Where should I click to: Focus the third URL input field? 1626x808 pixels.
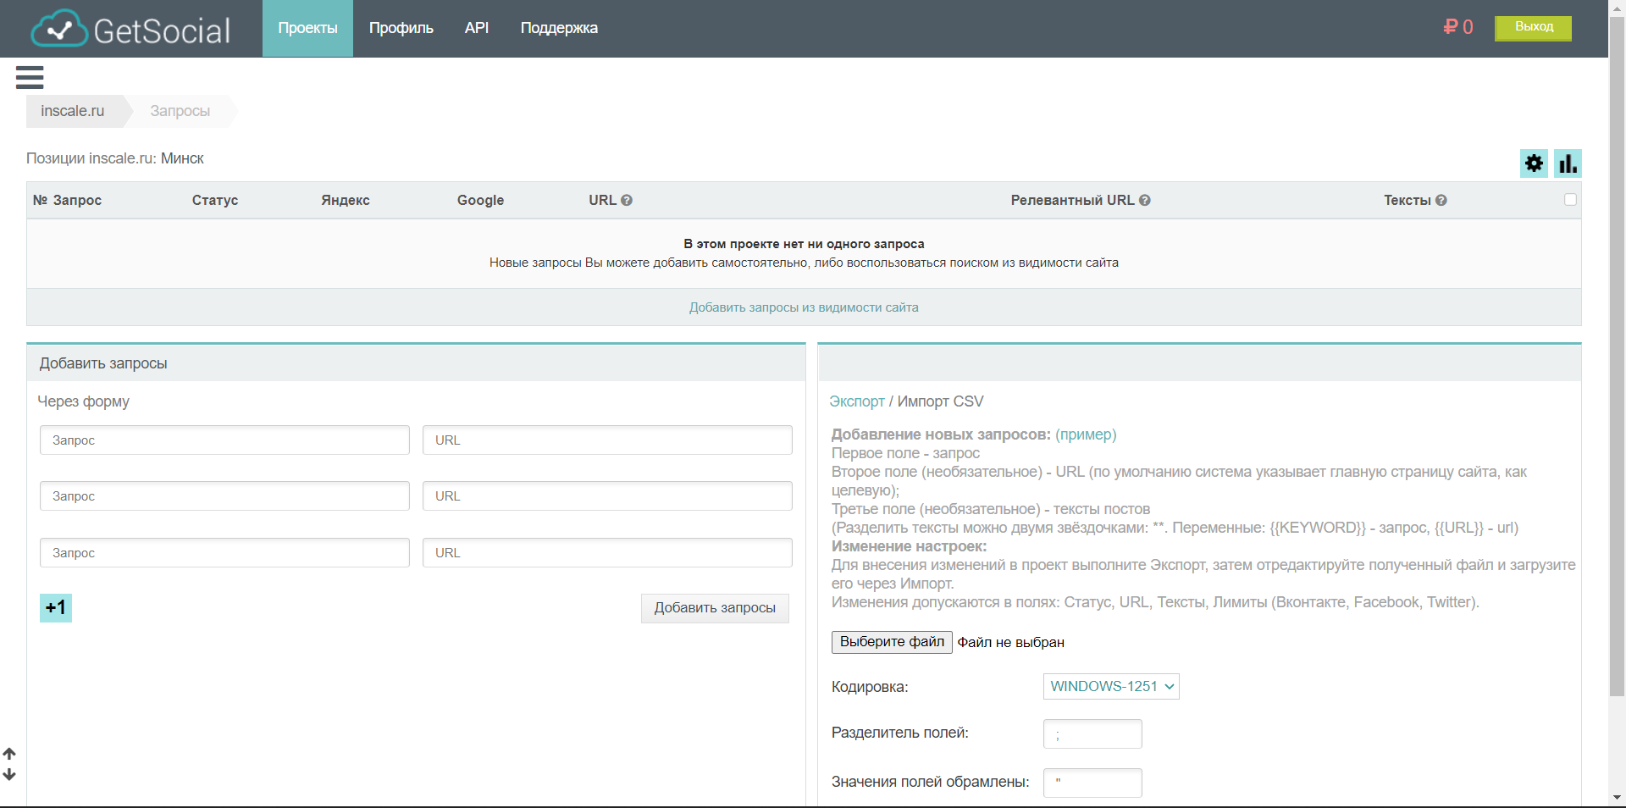click(x=607, y=553)
